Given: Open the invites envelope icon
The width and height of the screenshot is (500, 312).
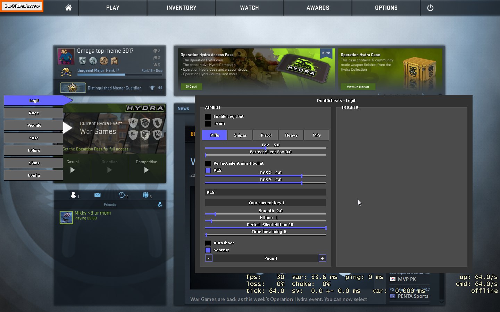Looking at the screenshot, I should click(97, 195).
